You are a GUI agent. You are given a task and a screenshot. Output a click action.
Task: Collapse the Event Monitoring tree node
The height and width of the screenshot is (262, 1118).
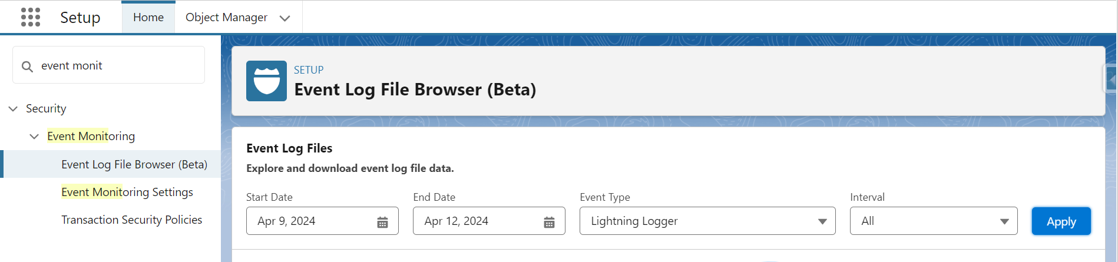click(x=34, y=137)
